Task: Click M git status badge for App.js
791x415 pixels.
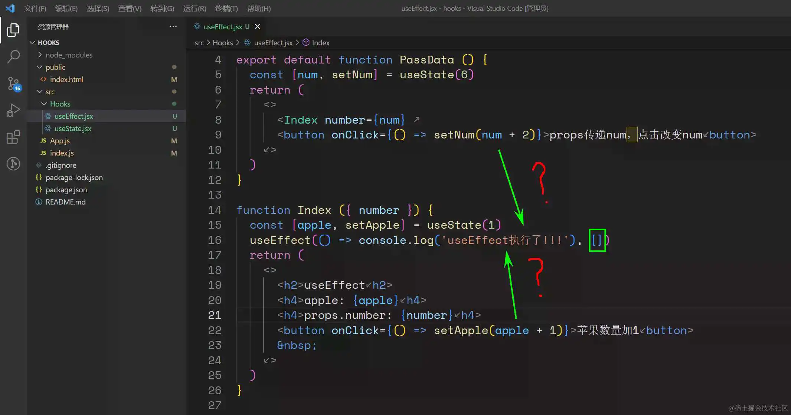Action: 174,141
